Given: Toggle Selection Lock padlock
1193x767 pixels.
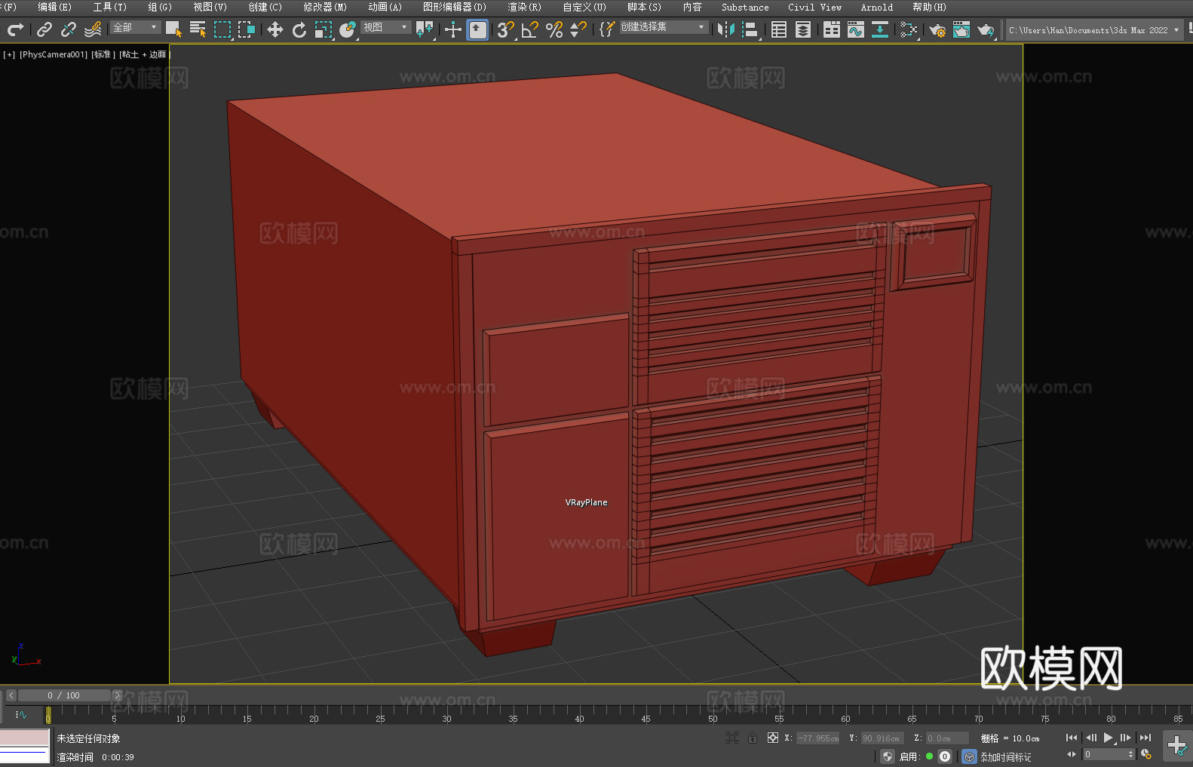Looking at the screenshot, I should click(x=753, y=738).
